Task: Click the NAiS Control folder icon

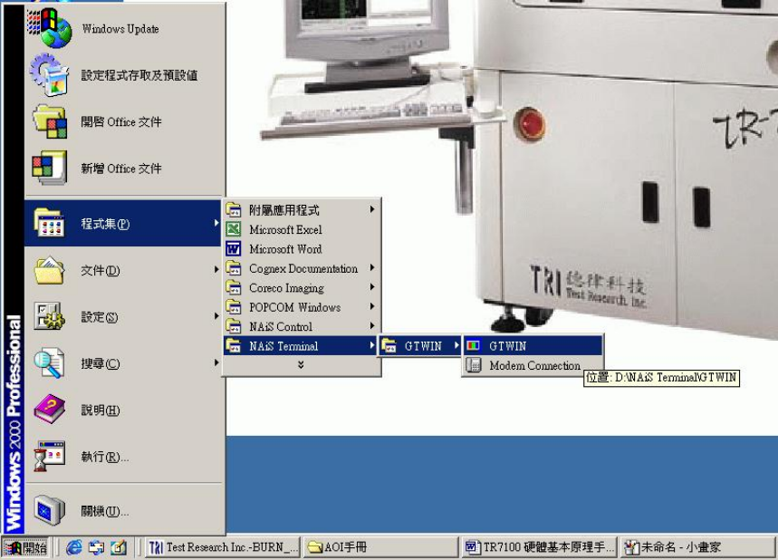Action: [233, 325]
